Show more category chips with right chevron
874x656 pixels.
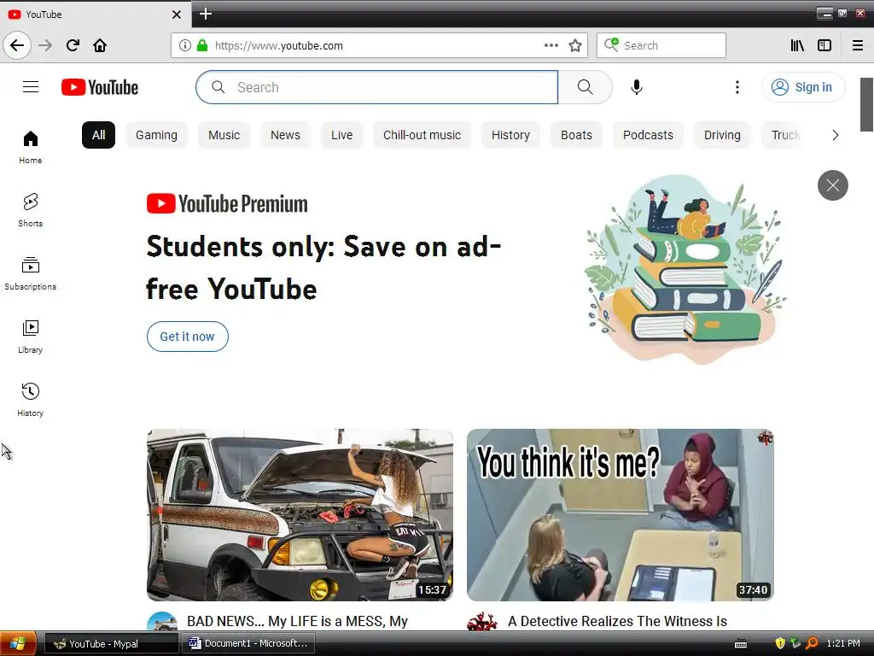tap(835, 135)
